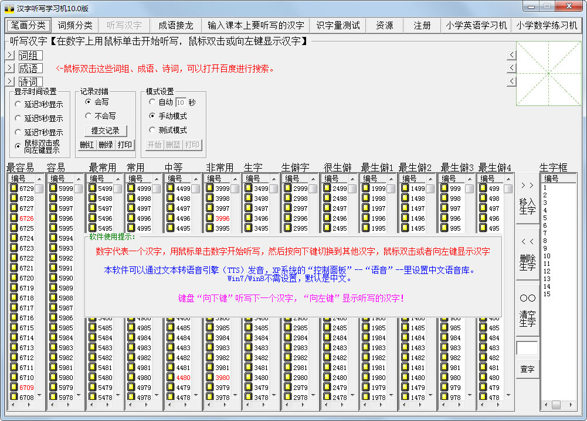Click the yellow icon beside number 6709
Viewport: 587px width, 421px height.
click(14, 387)
